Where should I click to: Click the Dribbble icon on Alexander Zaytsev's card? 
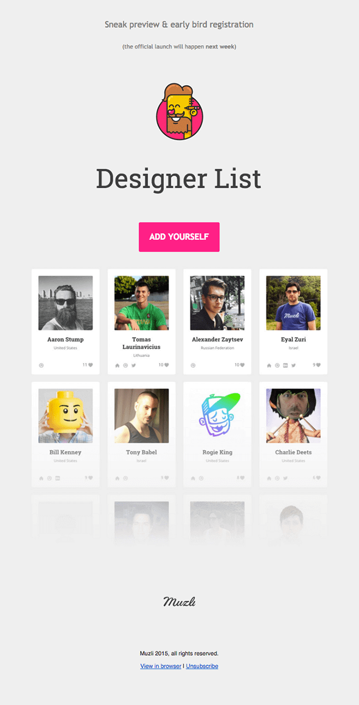point(193,366)
